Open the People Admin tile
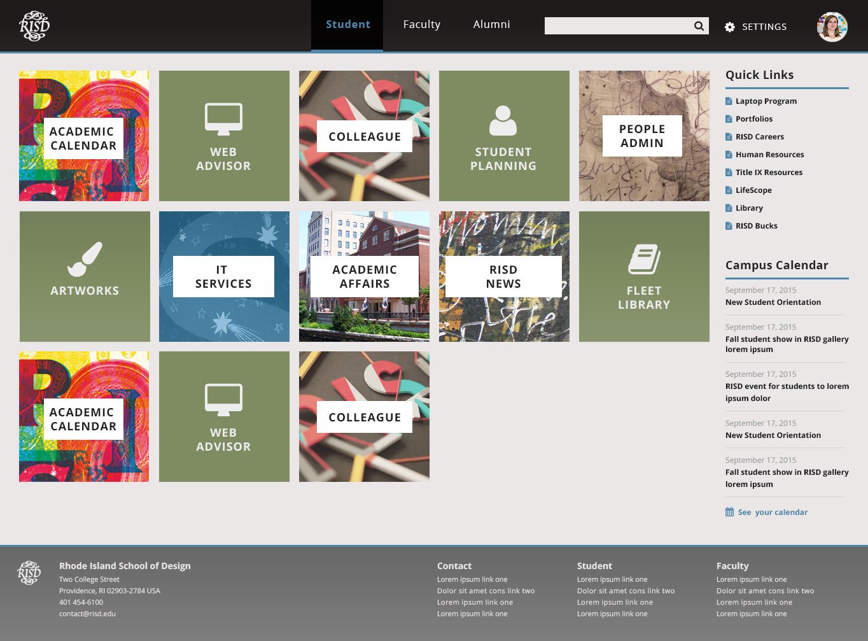 644,136
